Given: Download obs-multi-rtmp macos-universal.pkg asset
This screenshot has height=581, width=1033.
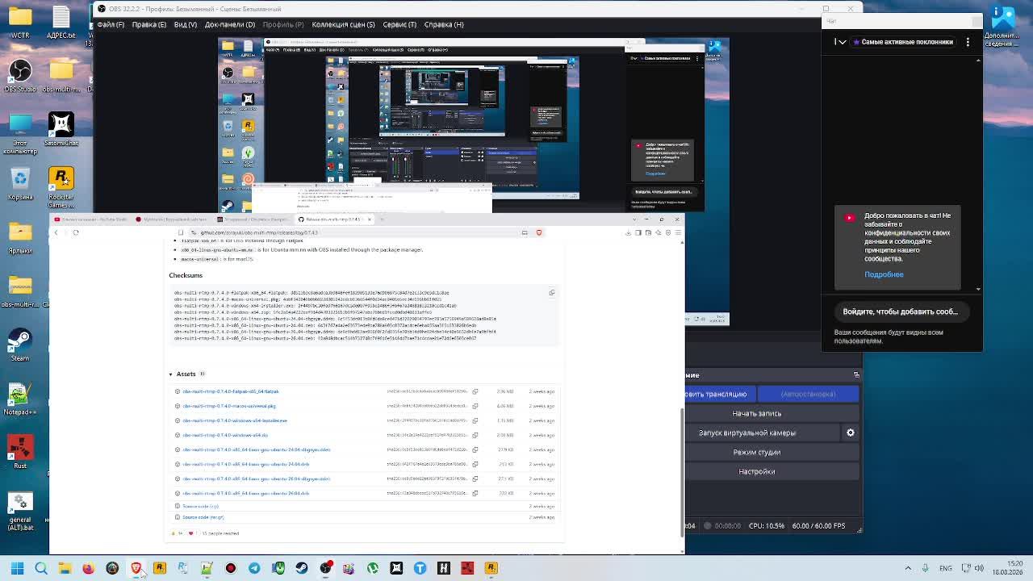Looking at the screenshot, I should point(229,406).
